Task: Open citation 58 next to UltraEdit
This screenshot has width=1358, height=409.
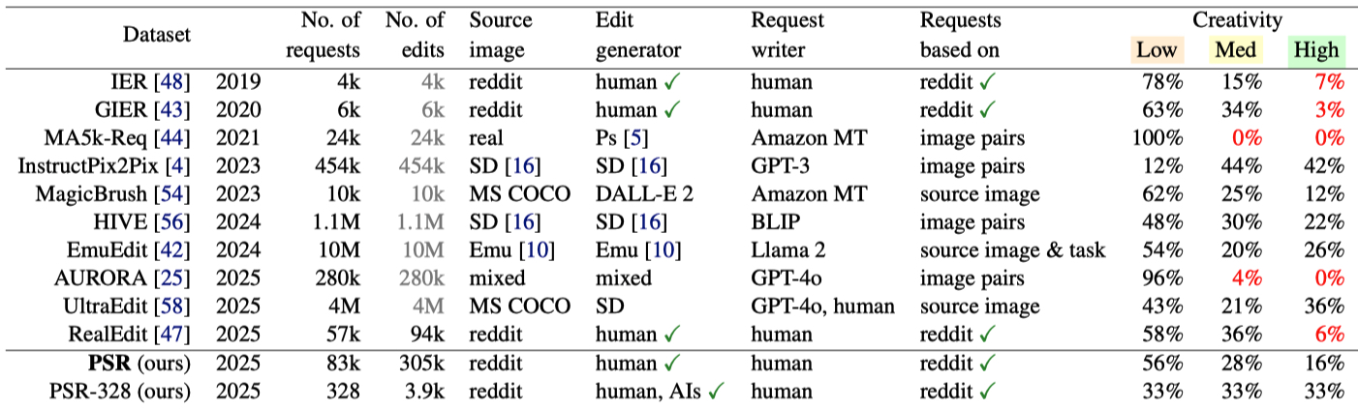Action: pos(174,307)
